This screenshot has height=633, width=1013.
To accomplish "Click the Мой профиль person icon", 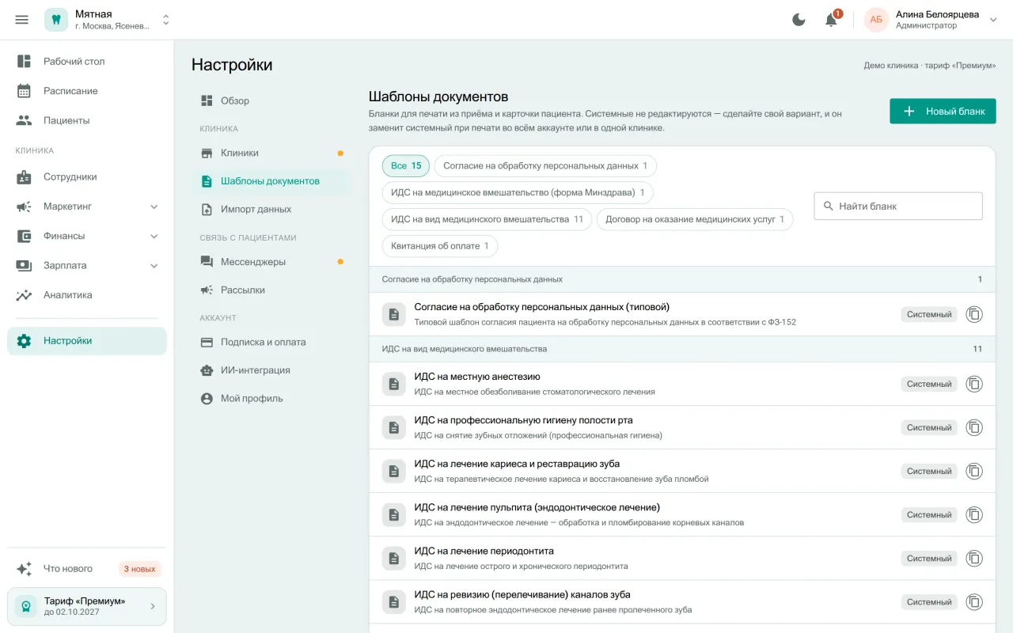I will click(207, 399).
